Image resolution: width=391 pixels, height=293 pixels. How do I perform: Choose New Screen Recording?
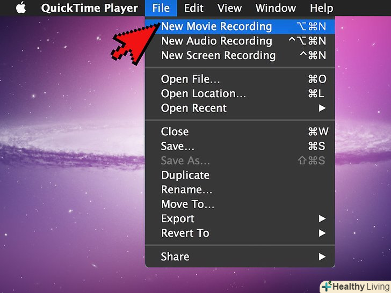click(240, 55)
